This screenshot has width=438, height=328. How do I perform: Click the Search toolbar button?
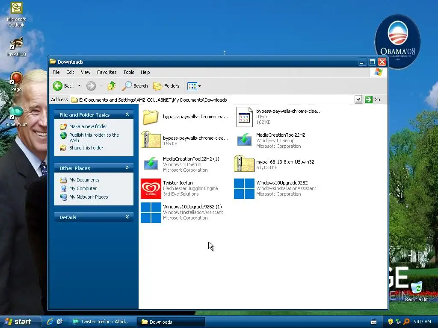click(x=135, y=86)
